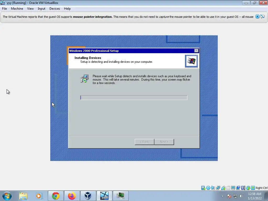The width and height of the screenshot is (268, 201).
Task: Open the Input menu
Action: click(42, 9)
